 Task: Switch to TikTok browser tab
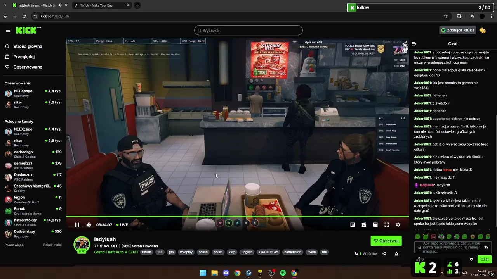coord(101,5)
